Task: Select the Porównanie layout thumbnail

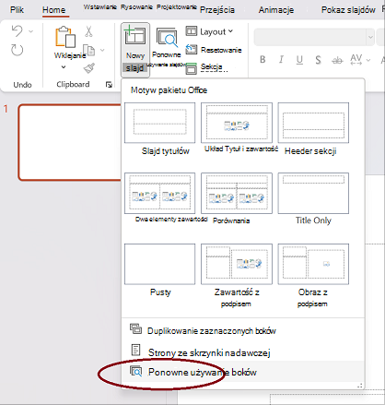Action: coord(237,193)
